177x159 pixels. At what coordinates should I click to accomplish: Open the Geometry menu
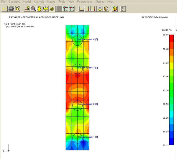pyautogui.click(x=14, y=2)
